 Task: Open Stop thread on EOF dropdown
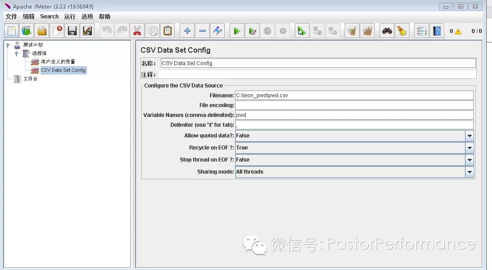[x=469, y=160]
